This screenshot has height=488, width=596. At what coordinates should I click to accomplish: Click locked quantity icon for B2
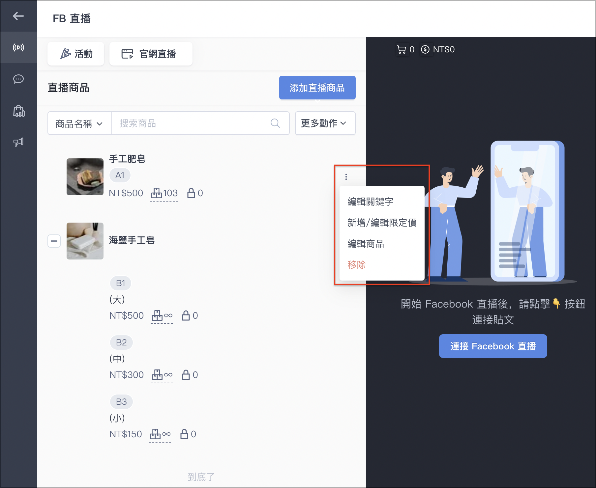tap(186, 375)
